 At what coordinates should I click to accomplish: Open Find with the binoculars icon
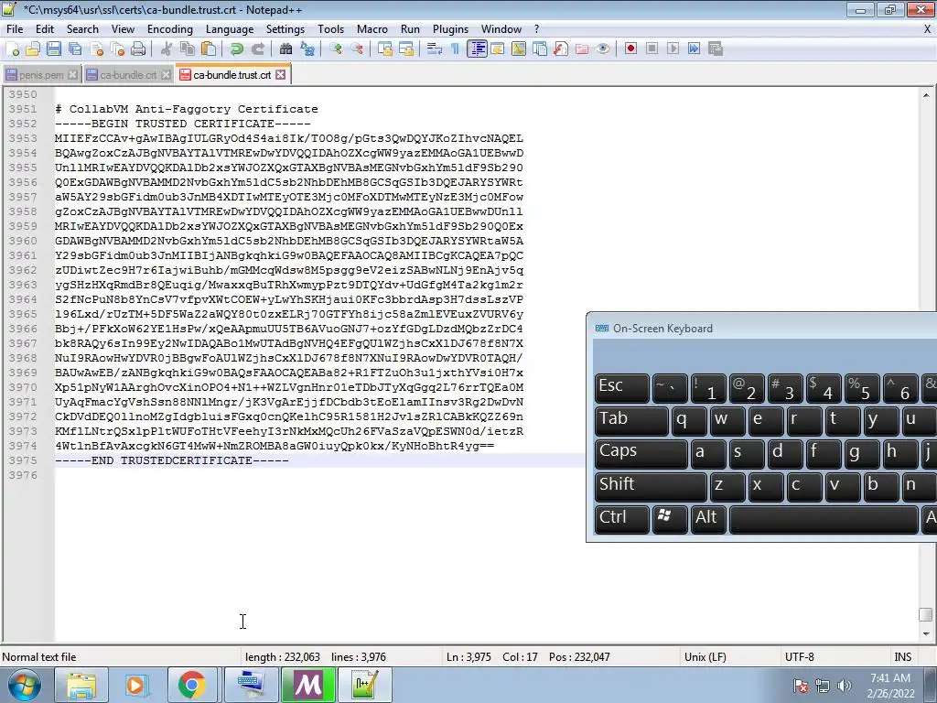coord(286,49)
